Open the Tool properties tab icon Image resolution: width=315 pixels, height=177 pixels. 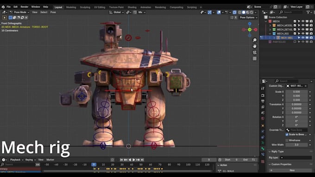click(263, 88)
